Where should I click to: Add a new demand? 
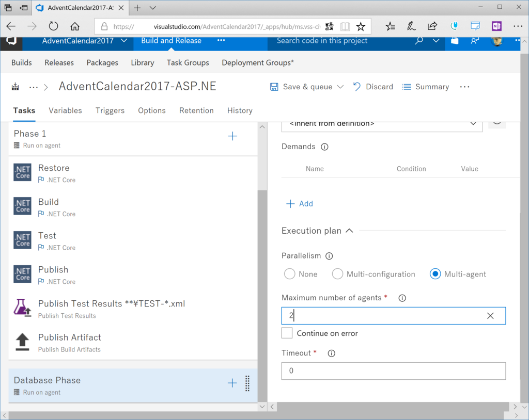300,204
